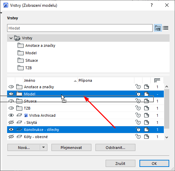
Task: Show the - Skrytá layer
Action: (11, 122)
